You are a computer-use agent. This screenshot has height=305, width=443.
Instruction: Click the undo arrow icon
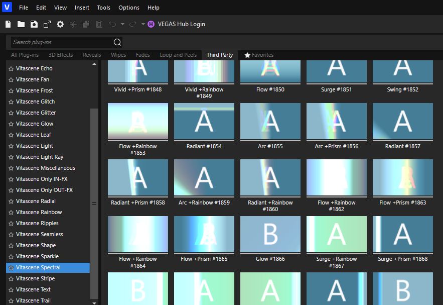[112, 24]
